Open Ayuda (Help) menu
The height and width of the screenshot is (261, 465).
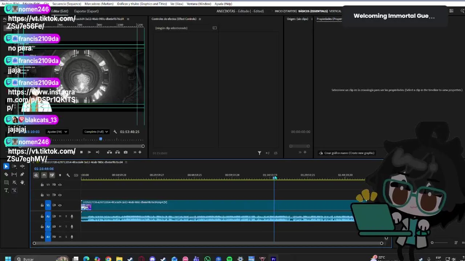[x=223, y=4]
